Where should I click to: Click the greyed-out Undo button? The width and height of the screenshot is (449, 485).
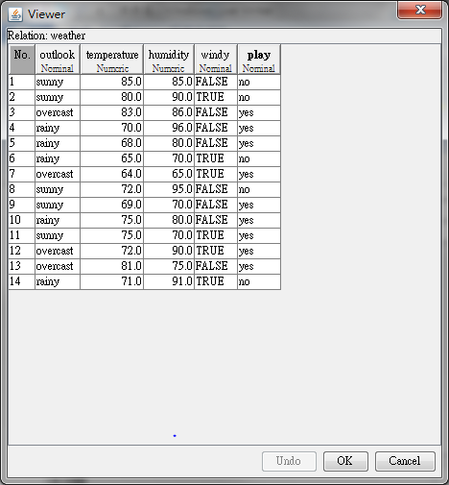[x=289, y=461]
